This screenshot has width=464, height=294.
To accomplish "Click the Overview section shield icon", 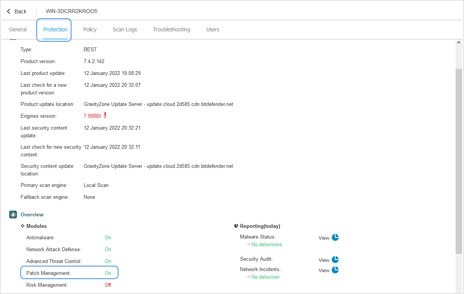I will click(x=13, y=214).
